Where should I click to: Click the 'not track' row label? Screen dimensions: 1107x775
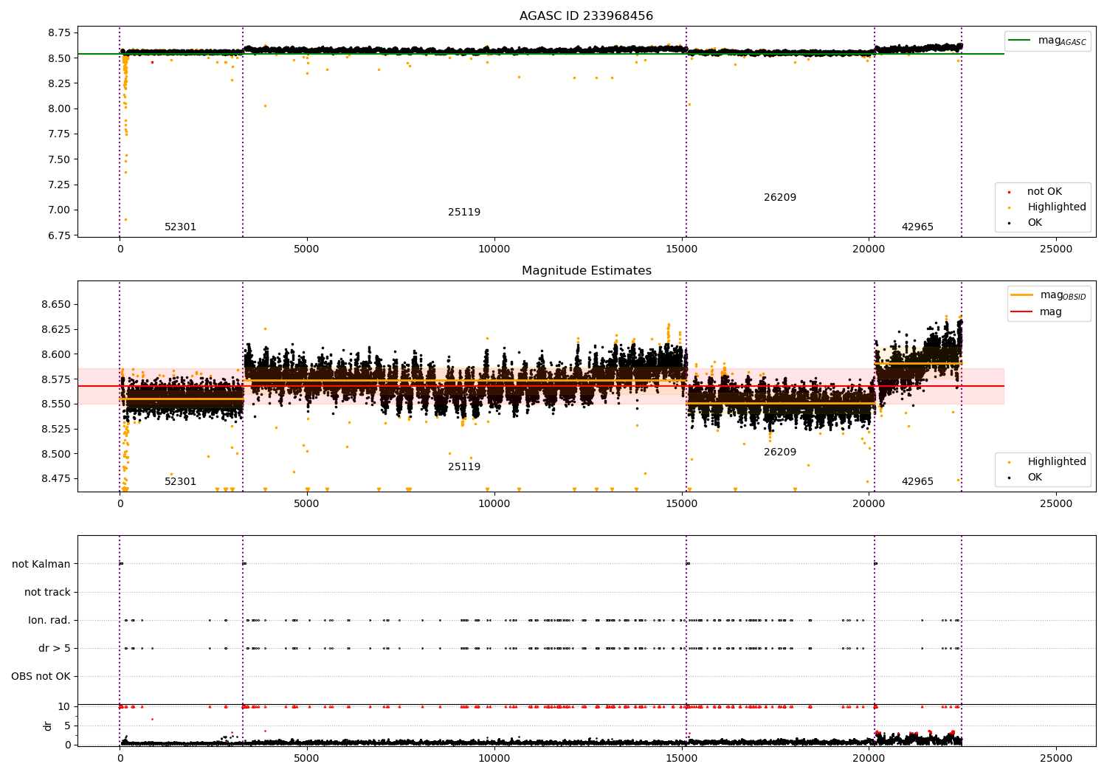click(x=47, y=592)
